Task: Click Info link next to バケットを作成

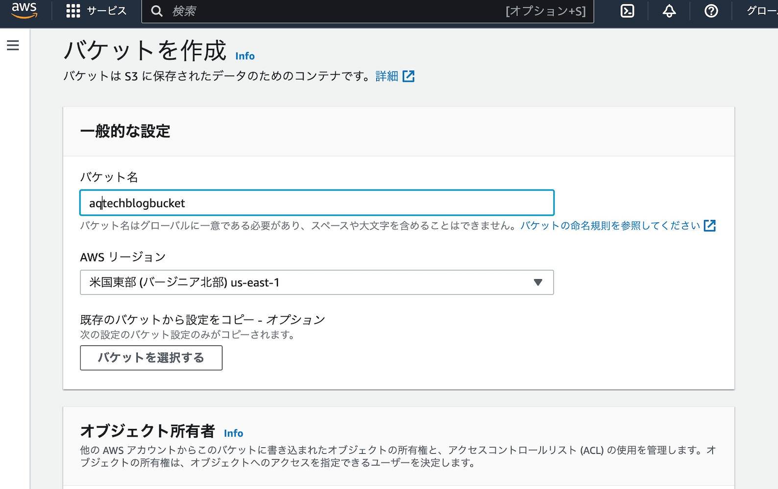Action: tap(245, 56)
